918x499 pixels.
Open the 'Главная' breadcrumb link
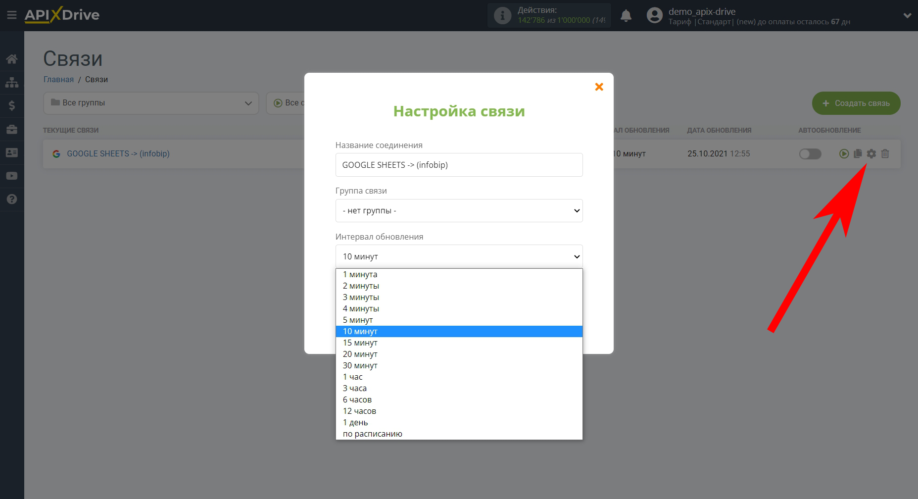coord(58,79)
